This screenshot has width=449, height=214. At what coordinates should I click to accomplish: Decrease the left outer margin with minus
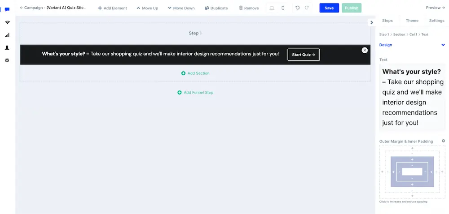[388, 172]
